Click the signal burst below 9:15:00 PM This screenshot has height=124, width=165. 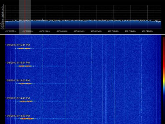coord(25,84)
